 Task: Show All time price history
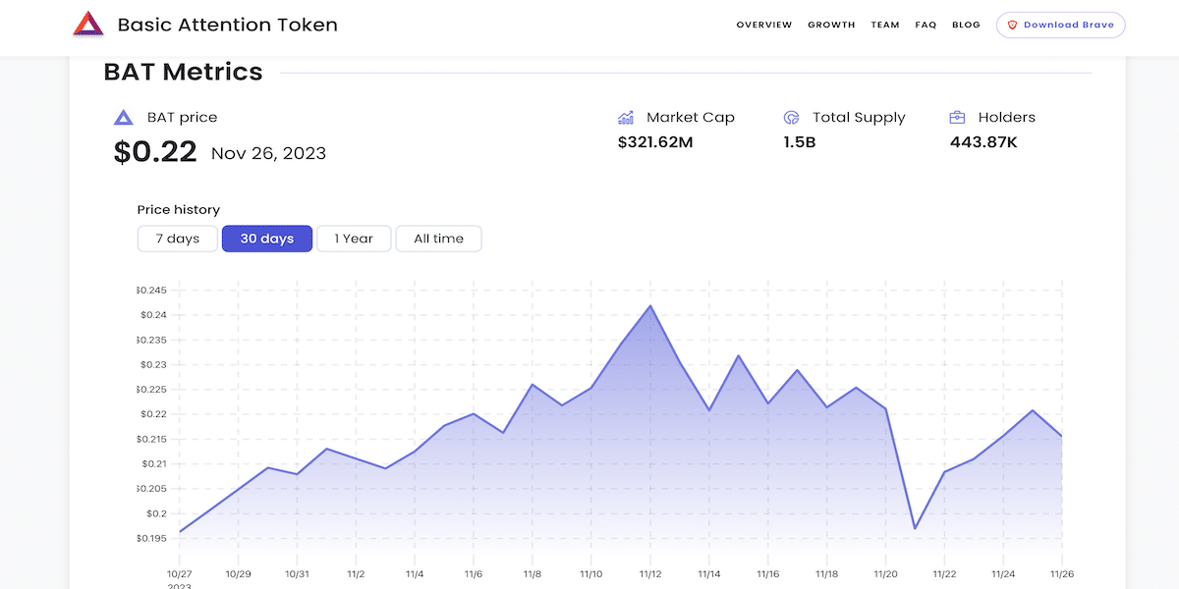tap(438, 239)
